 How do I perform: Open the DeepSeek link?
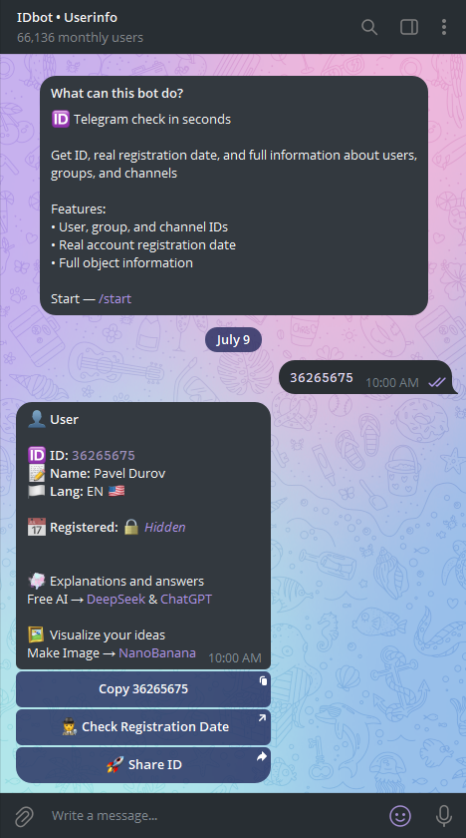click(x=116, y=599)
